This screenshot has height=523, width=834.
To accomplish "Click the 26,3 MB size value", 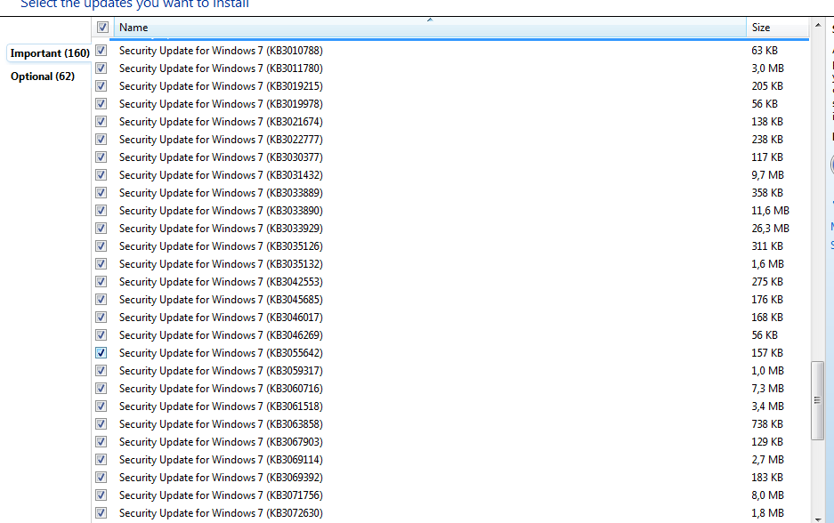I will [770, 229].
